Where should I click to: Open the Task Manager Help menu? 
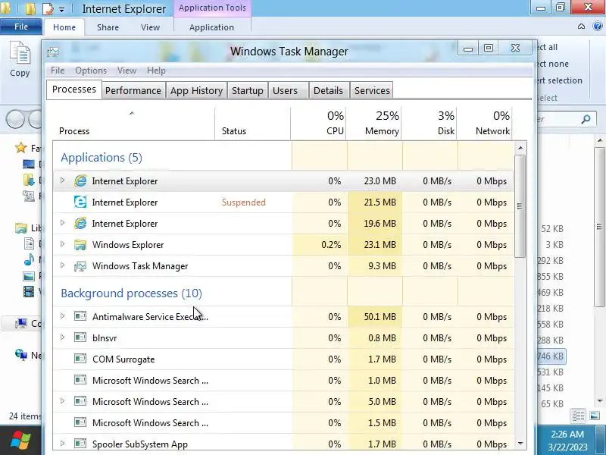click(156, 71)
